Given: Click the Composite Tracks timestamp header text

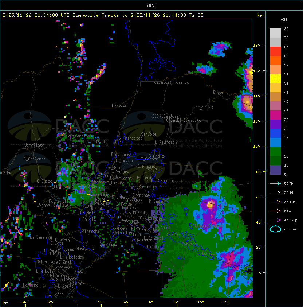Looking at the screenshot, I should click(103, 15).
